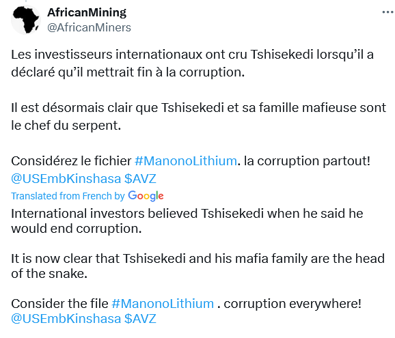Click the 'la corruption partout!' text
The width and height of the screenshot is (395, 338).
click(x=308, y=161)
